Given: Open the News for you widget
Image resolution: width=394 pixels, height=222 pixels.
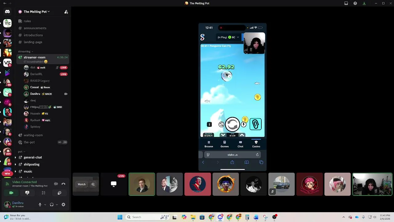Looking at the screenshot, I should pos(18,217).
